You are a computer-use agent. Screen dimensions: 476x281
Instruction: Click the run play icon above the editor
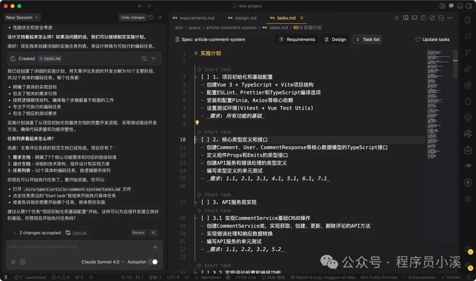click(397, 18)
